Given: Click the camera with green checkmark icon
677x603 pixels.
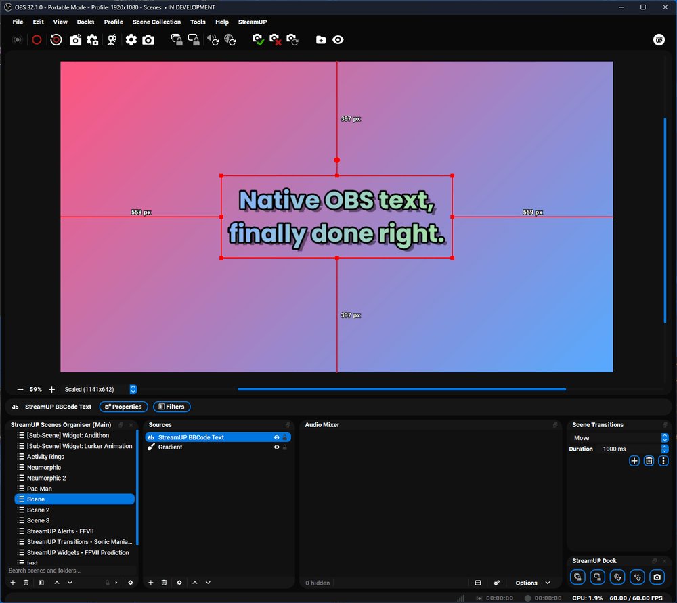Looking at the screenshot, I should (258, 40).
